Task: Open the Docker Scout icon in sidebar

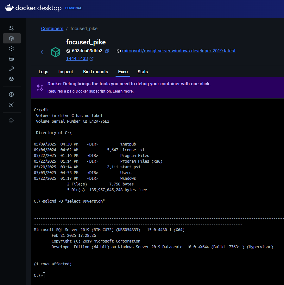Action: (x=11, y=94)
